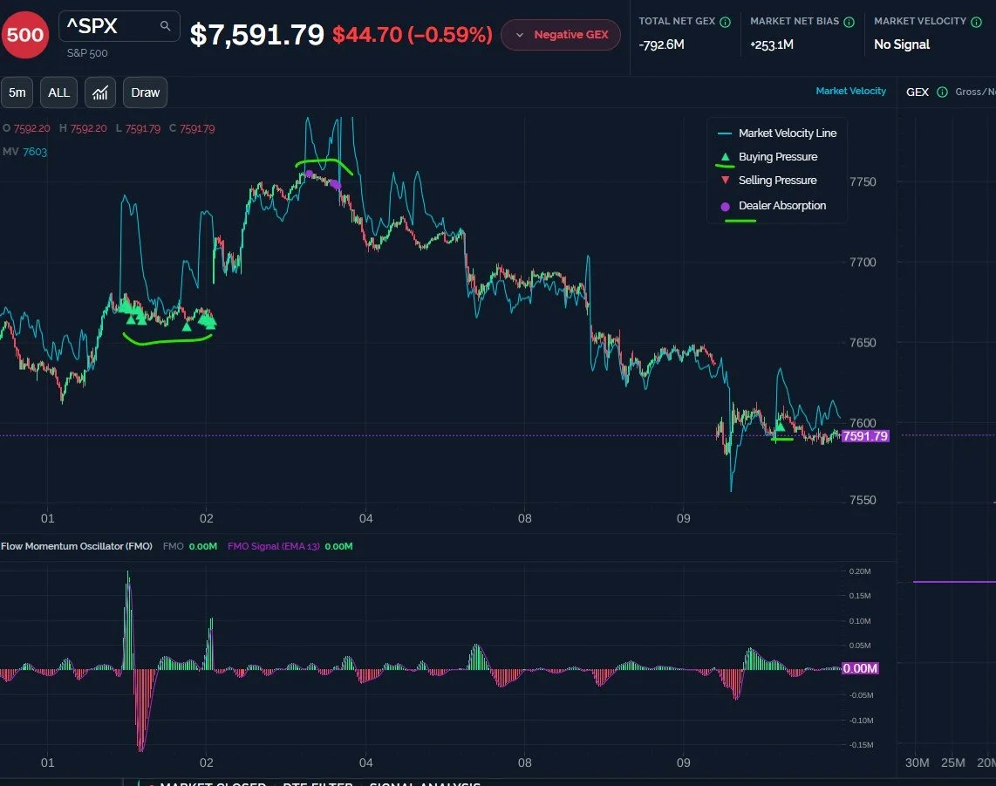This screenshot has width=996, height=786.
Task: Click the Dealer Absorption legend text
Action: coord(782,206)
